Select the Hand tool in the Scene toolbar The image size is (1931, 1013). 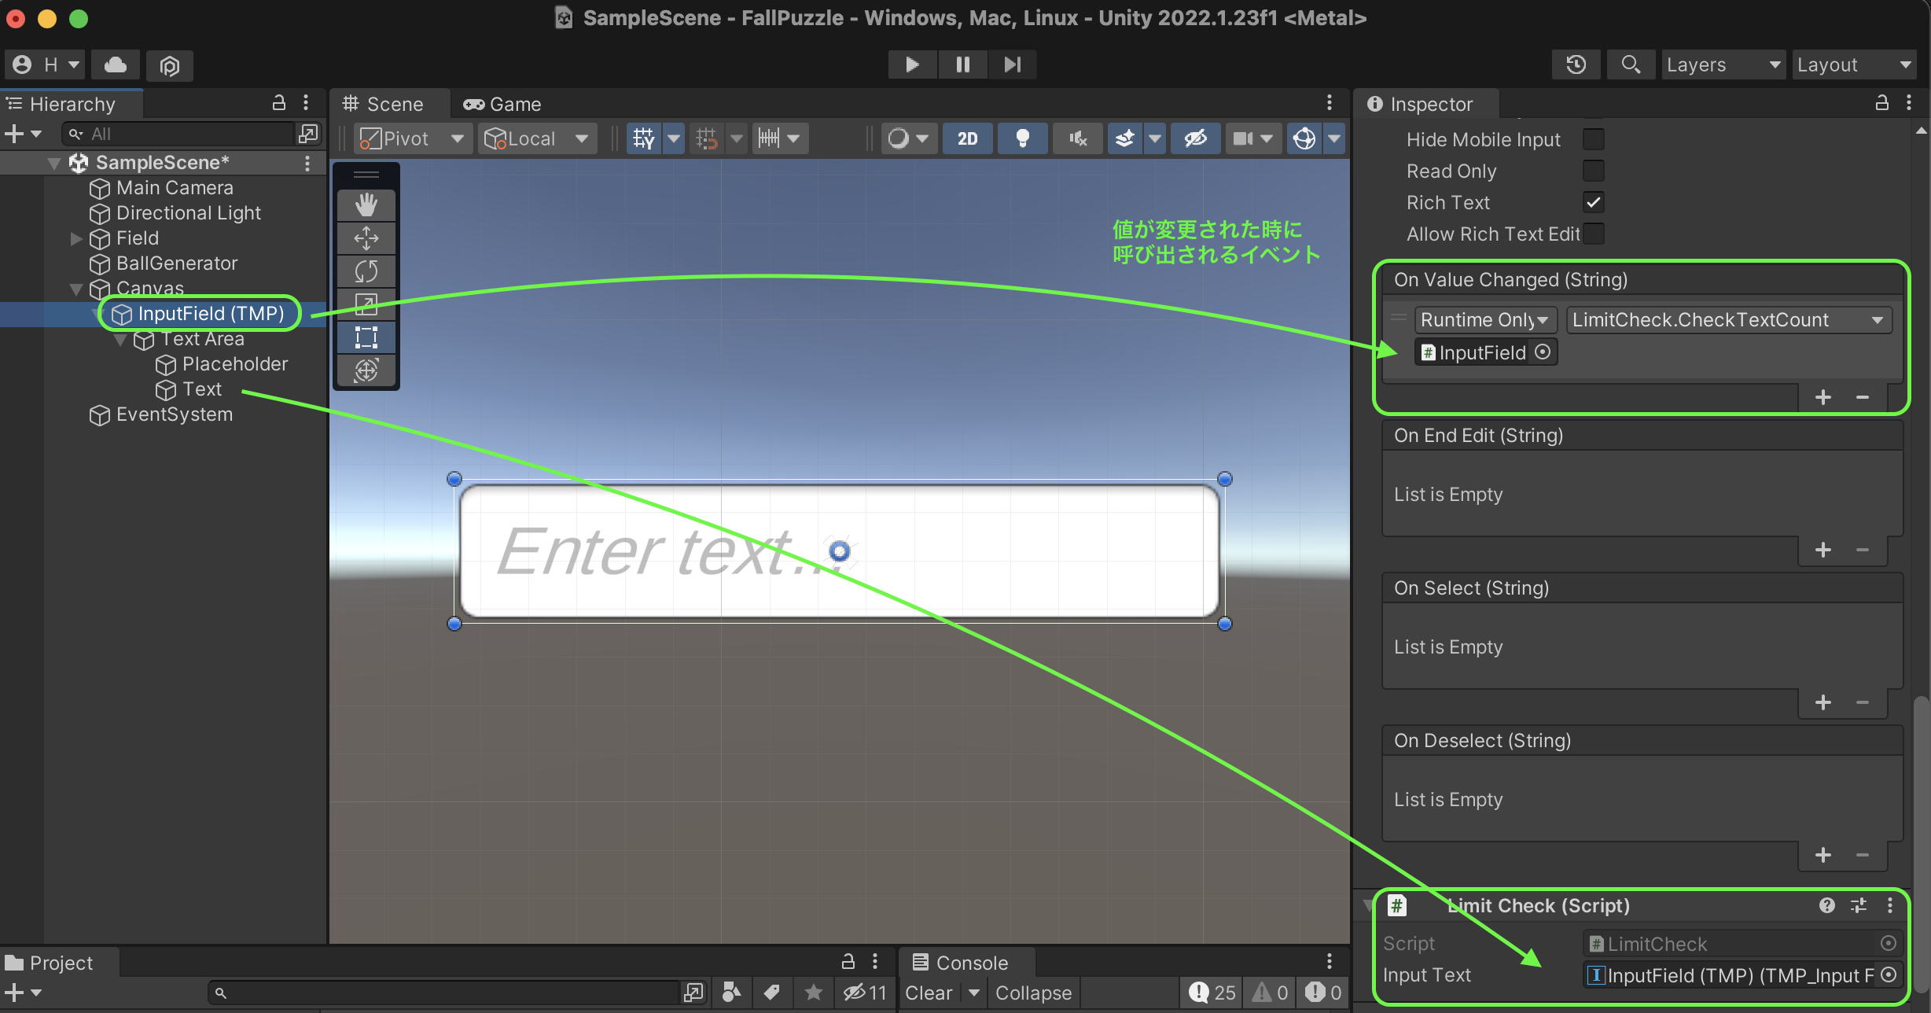[x=365, y=204]
